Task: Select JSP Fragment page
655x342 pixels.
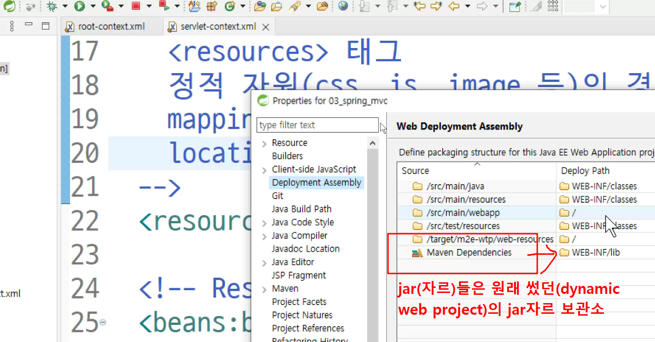Action: coord(299,275)
